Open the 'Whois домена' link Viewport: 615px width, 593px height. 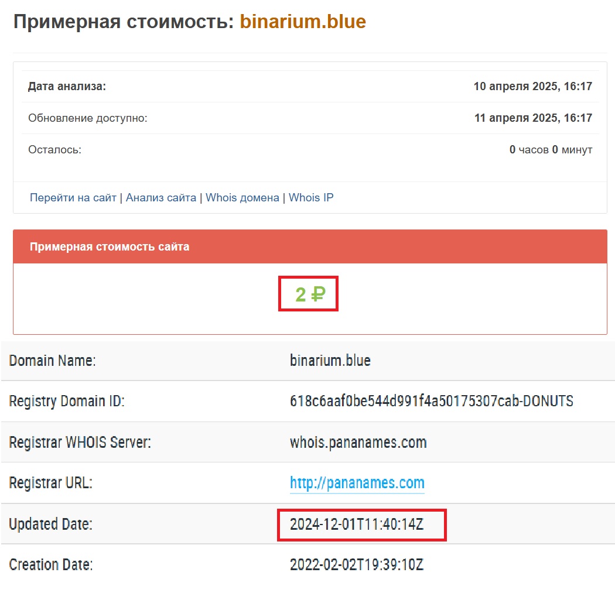point(242,198)
